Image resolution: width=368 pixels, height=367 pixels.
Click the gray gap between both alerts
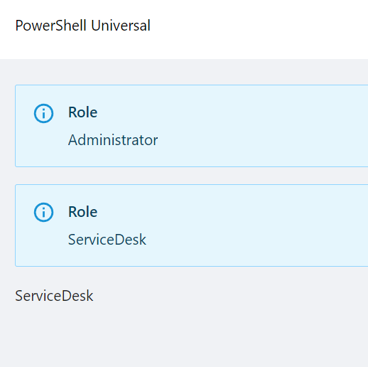(192, 176)
